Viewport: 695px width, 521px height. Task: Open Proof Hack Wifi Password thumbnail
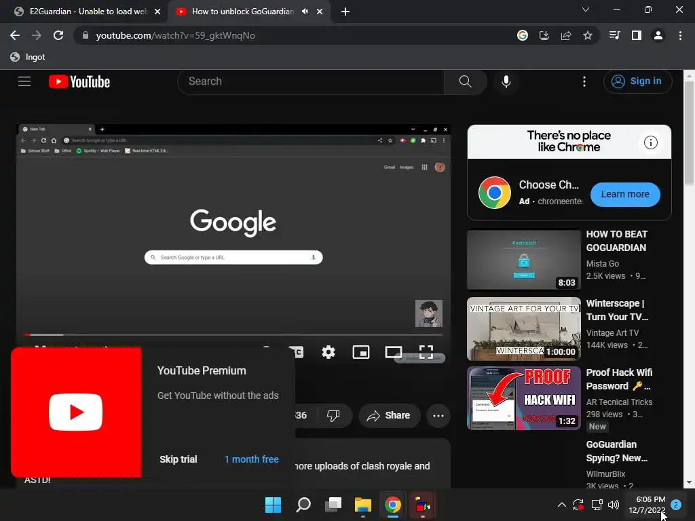pos(523,398)
